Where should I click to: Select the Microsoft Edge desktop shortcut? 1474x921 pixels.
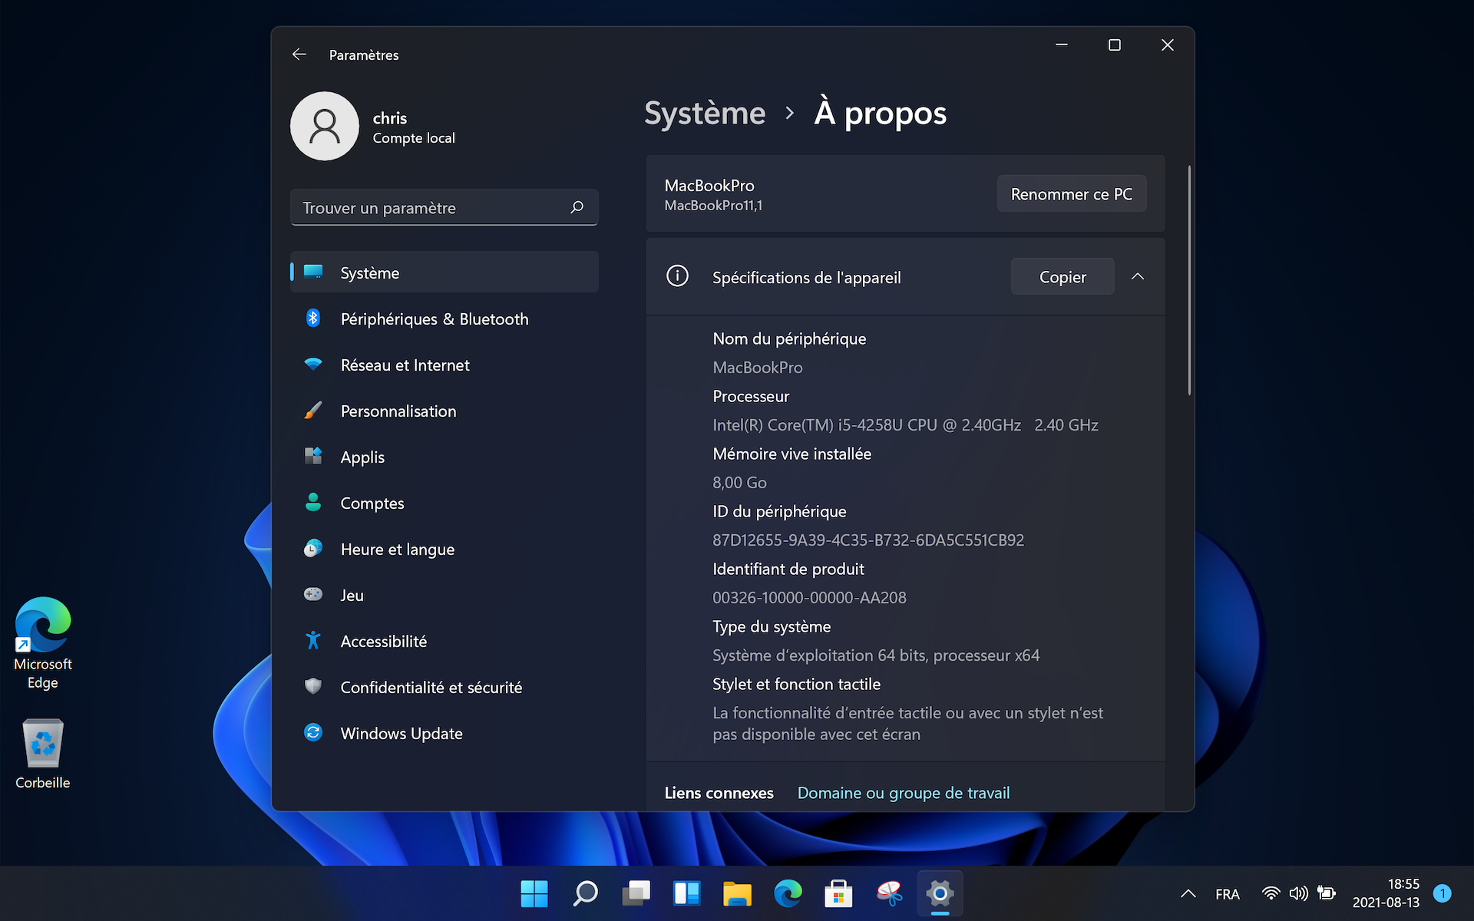43,643
